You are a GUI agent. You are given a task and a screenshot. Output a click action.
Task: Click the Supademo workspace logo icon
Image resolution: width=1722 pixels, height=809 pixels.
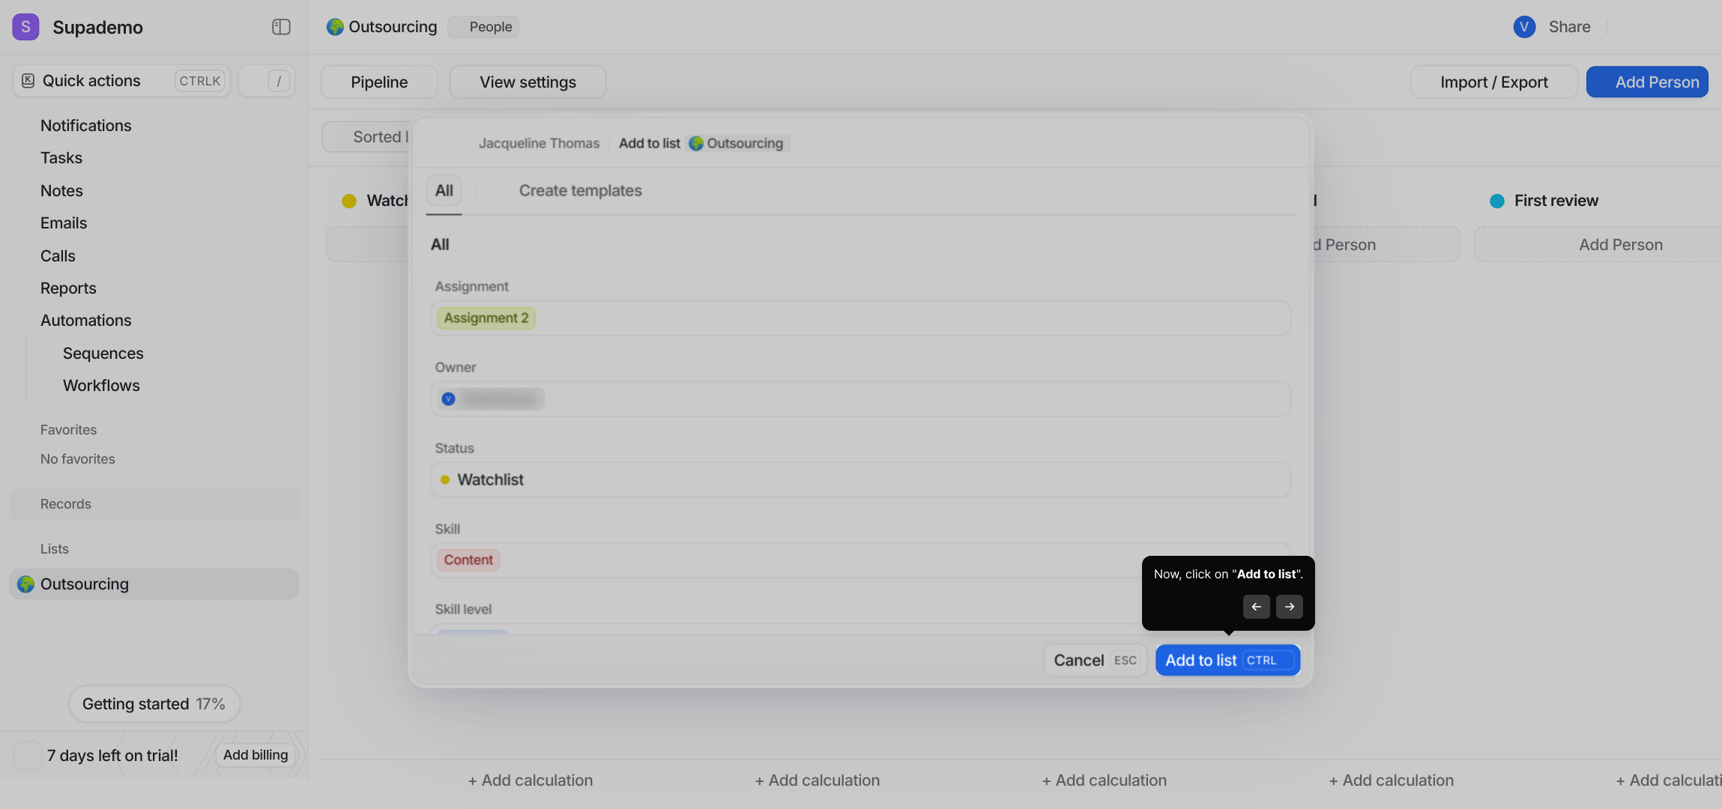(x=25, y=27)
